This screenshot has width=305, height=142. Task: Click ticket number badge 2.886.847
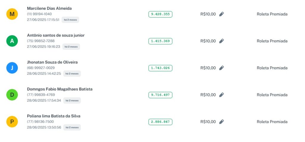160,122
